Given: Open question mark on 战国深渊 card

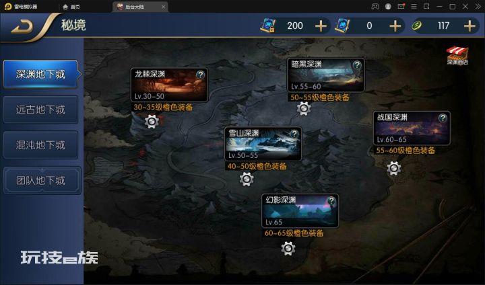Looking at the screenshot, I should (443, 118).
